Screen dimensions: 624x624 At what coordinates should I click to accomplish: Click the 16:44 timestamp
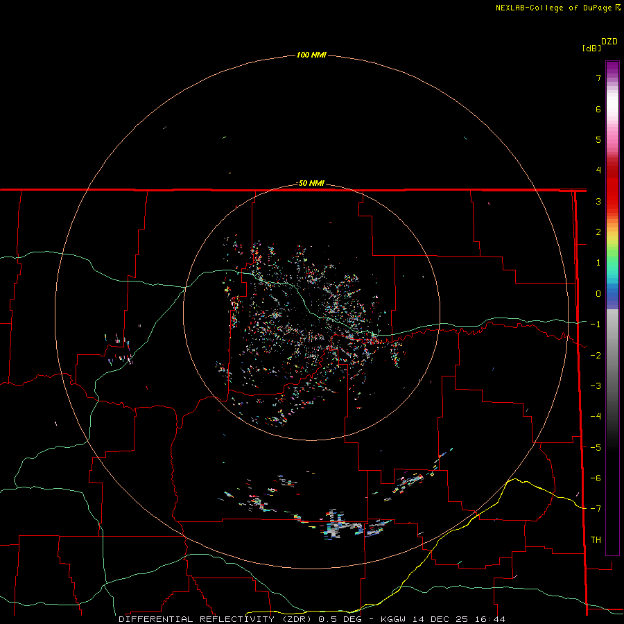click(x=490, y=619)
